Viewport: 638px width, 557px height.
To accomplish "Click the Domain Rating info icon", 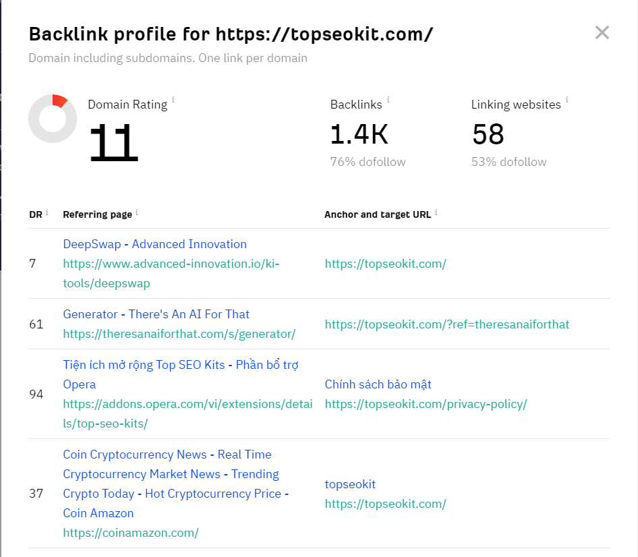I will [173, 99].
